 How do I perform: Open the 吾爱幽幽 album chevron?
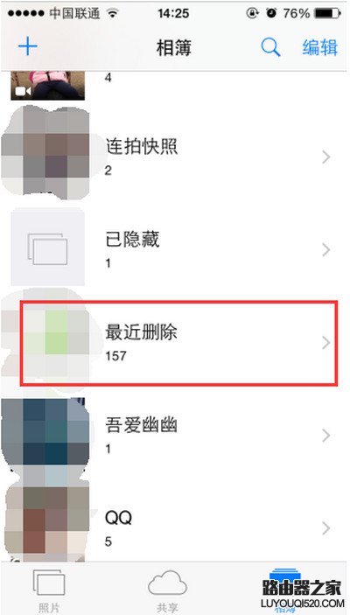326,436
